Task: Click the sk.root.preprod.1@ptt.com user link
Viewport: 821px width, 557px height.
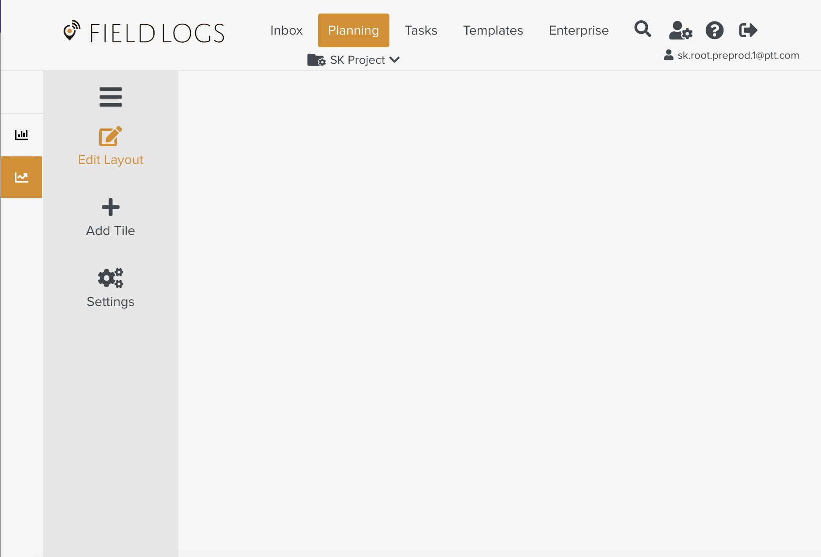Action: (738, 55)
